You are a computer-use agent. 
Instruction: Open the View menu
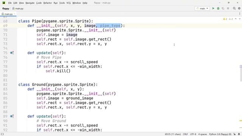pyautogui.click(x=21, y=3)
